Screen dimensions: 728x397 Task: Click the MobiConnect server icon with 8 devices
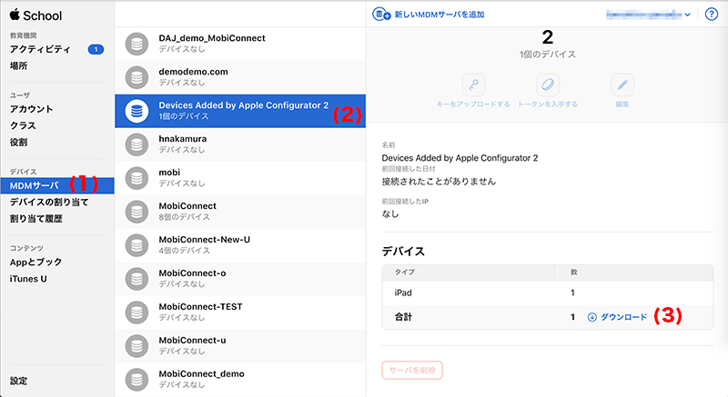pos(137,212)
